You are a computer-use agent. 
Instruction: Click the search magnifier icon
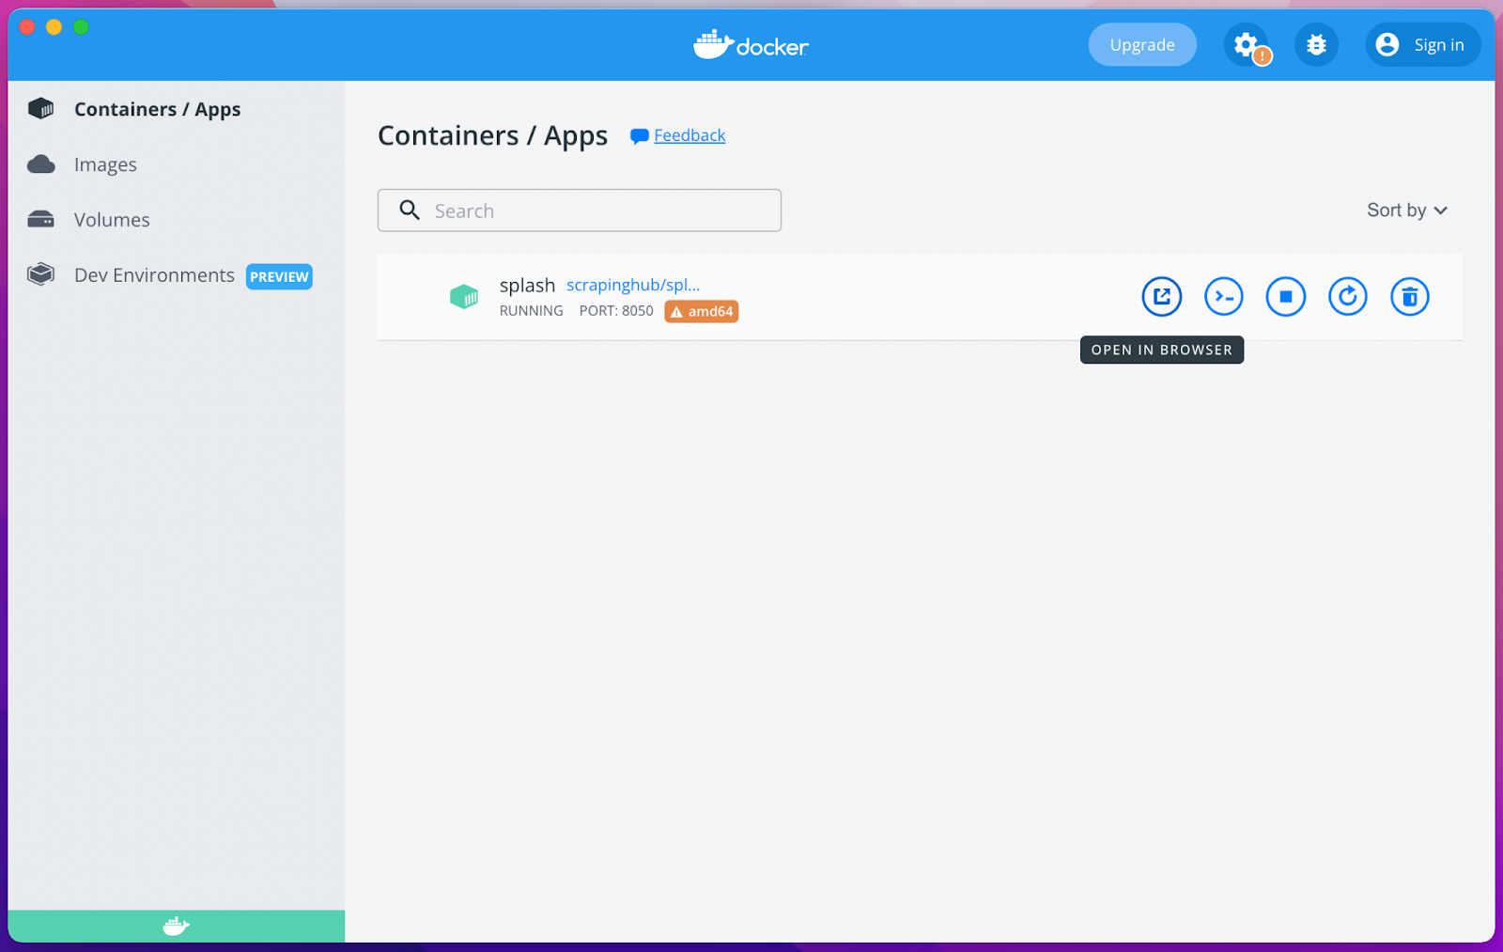[410, 210]
